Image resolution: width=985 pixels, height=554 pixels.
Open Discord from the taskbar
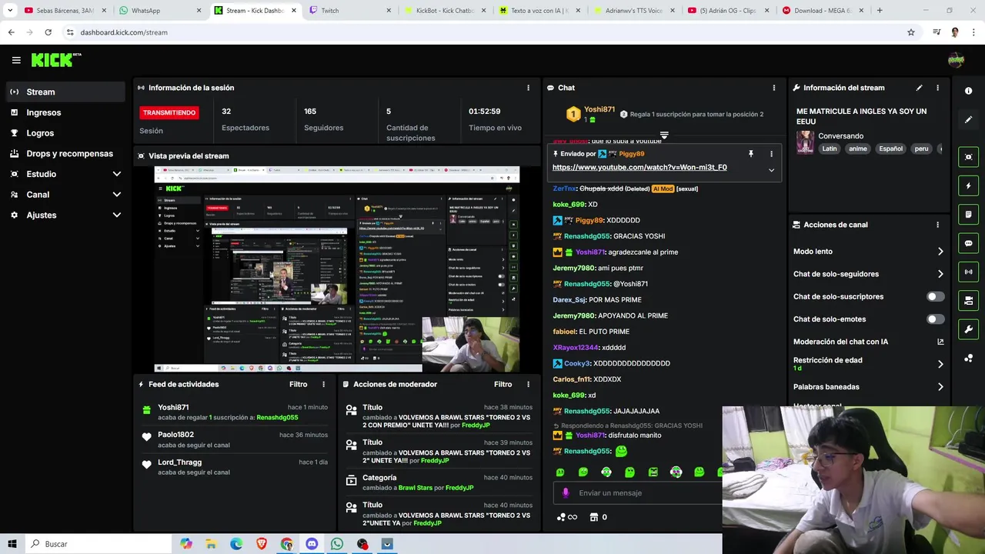pyautogui.click(x=312, y=544)
